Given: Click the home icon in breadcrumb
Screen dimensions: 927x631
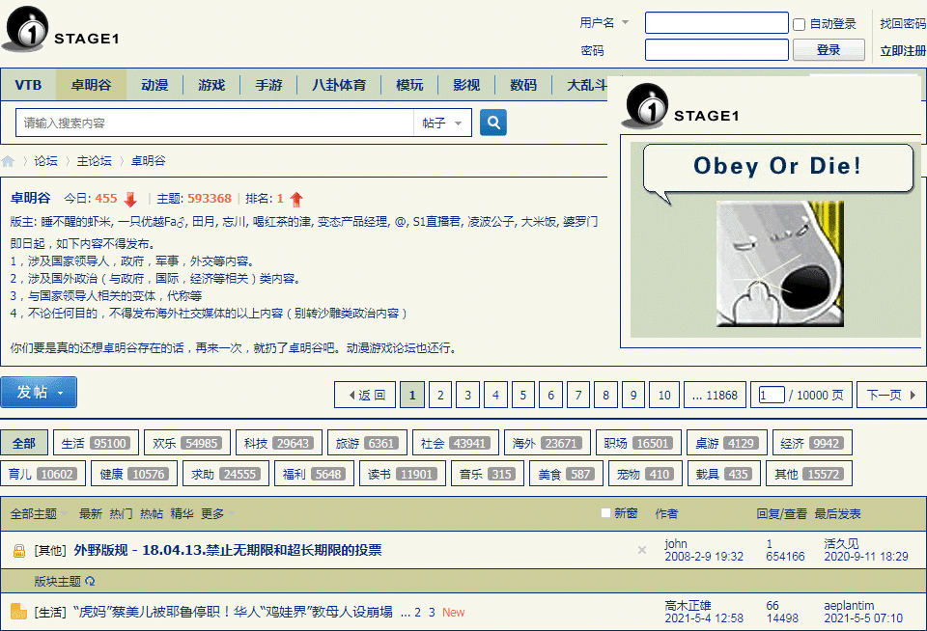Looking at the screenshot, I should click(8, 161).
